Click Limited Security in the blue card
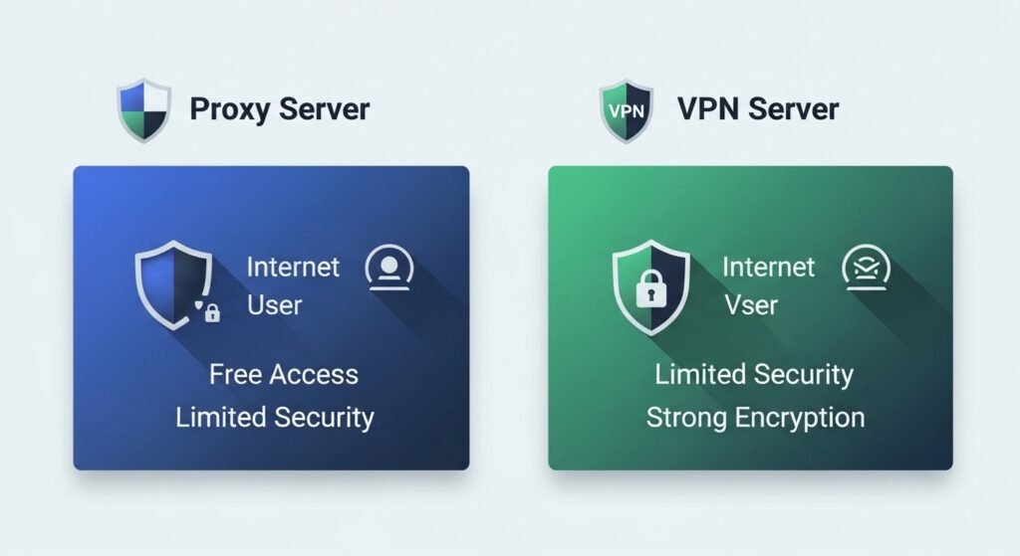Screen dimensions: 1020x556 (275, 417)
